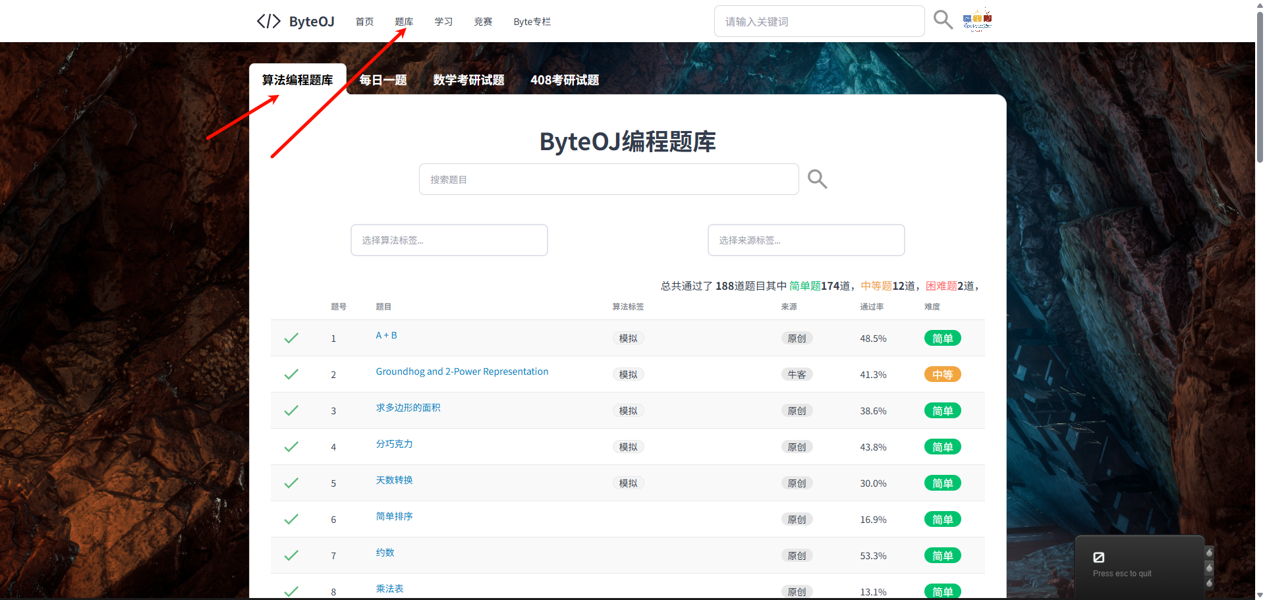Screen dimensions: 1265x600
Task: Open the user avatar in the top bar
Action: point(978,20)
